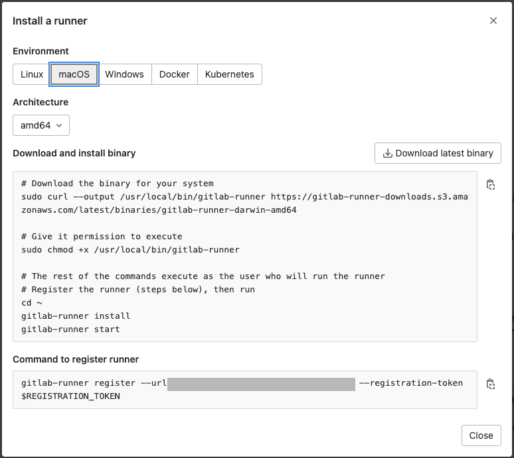Click the 'sudo curl --output' command line

pos(244,203)
